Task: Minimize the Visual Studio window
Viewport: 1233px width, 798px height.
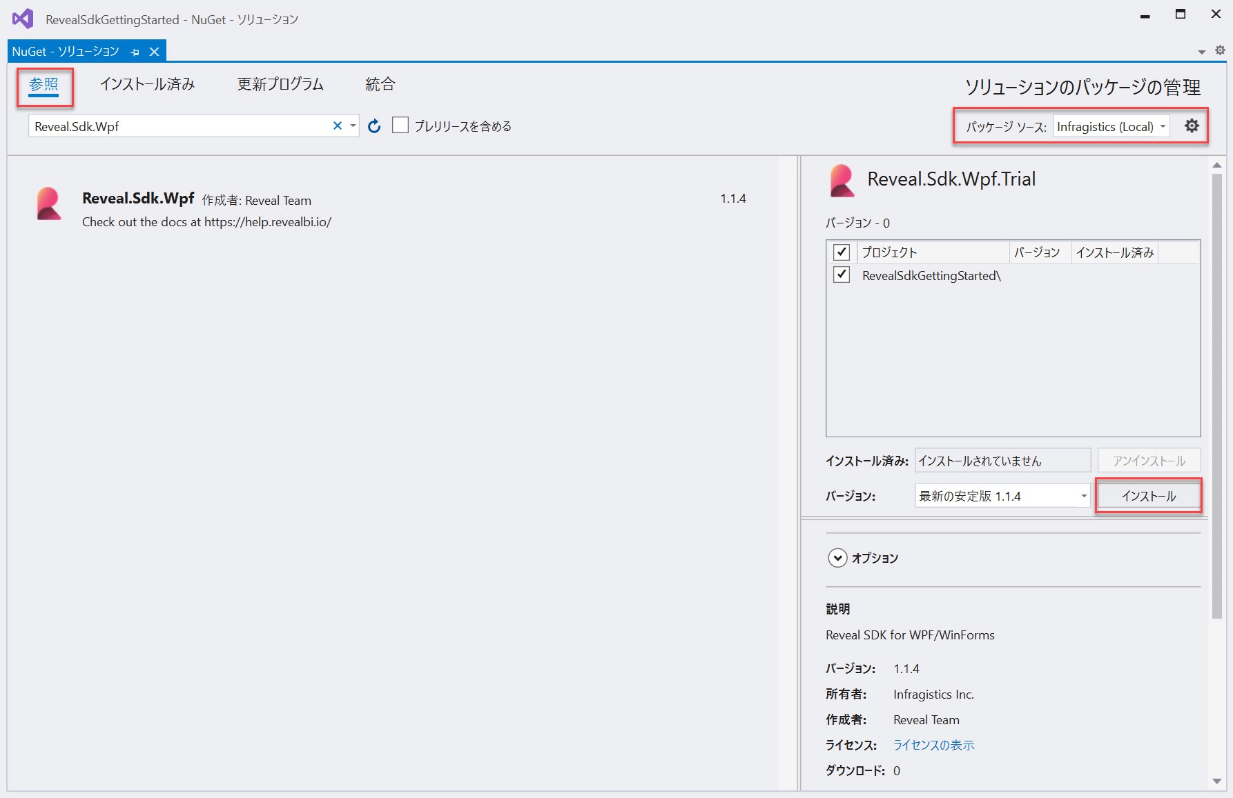Action: pos(1145,15)
